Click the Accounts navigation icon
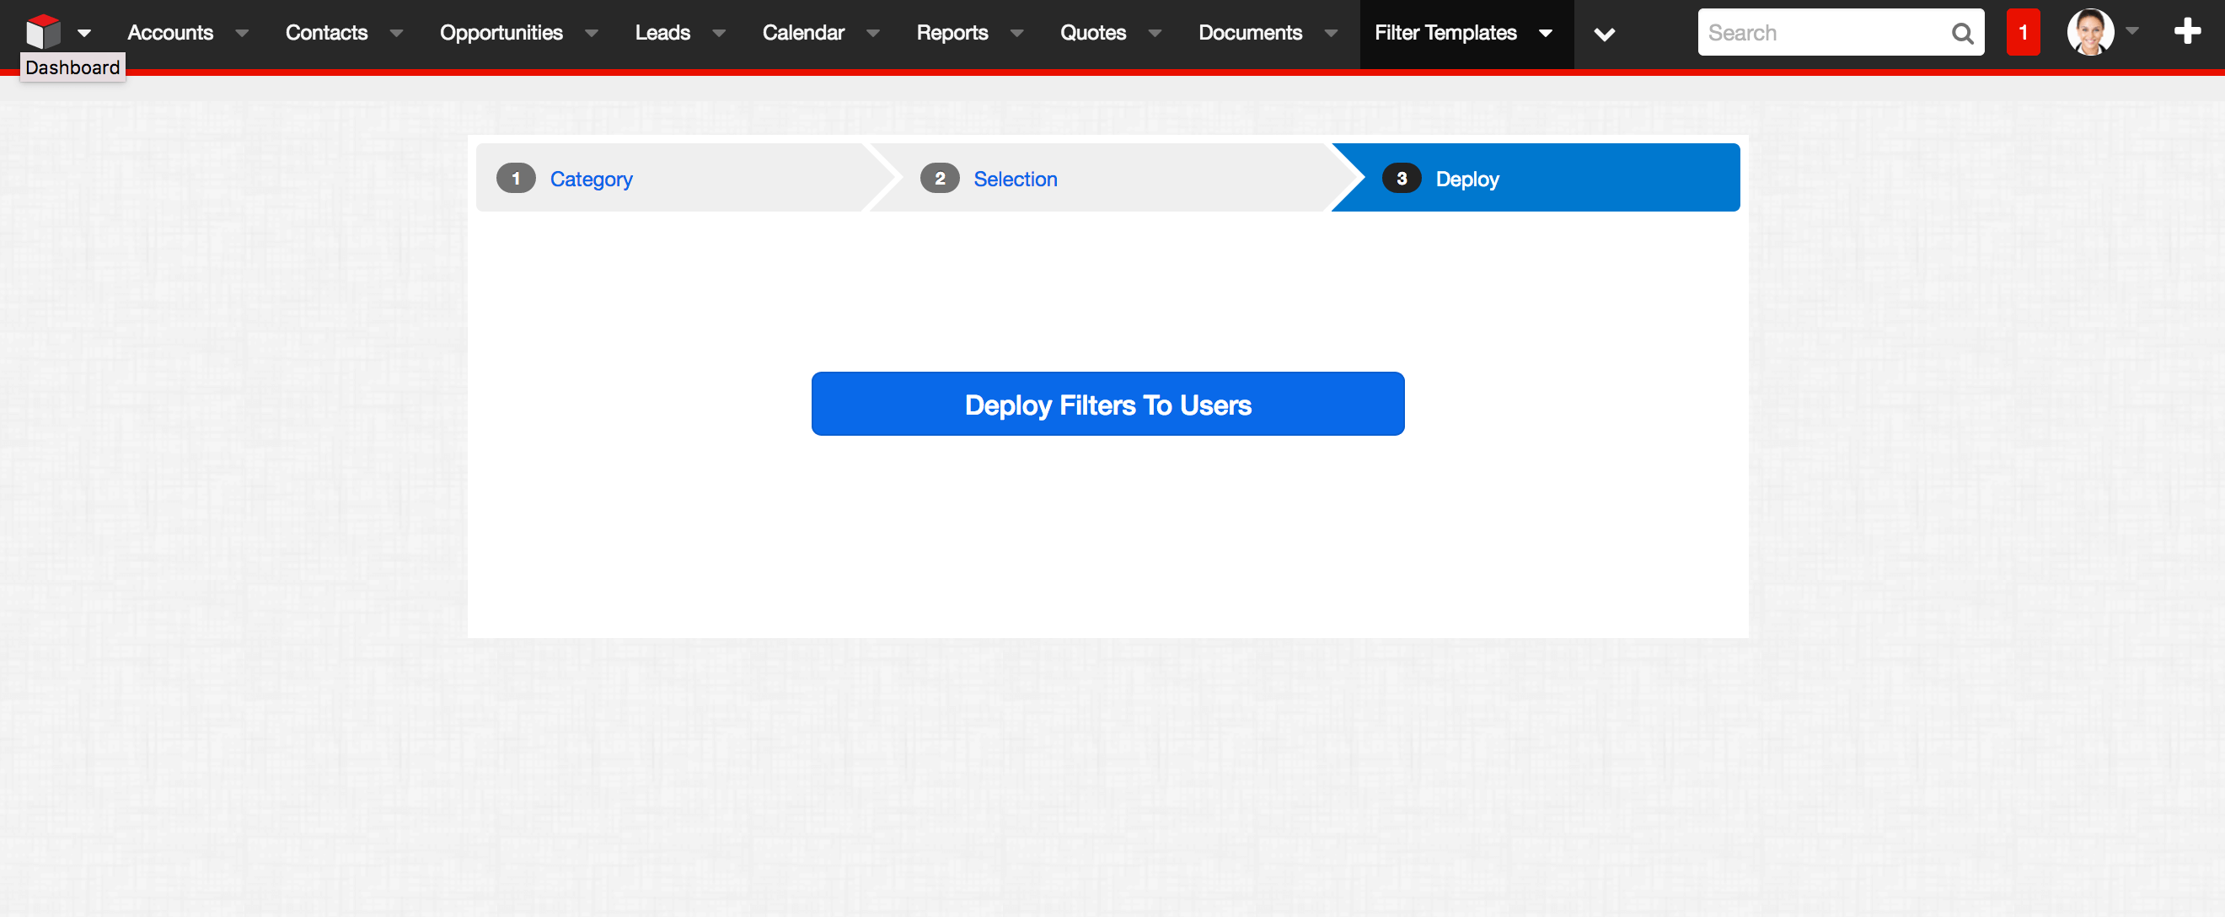Viewport: 2225px width, 917px height. point(170,31)
